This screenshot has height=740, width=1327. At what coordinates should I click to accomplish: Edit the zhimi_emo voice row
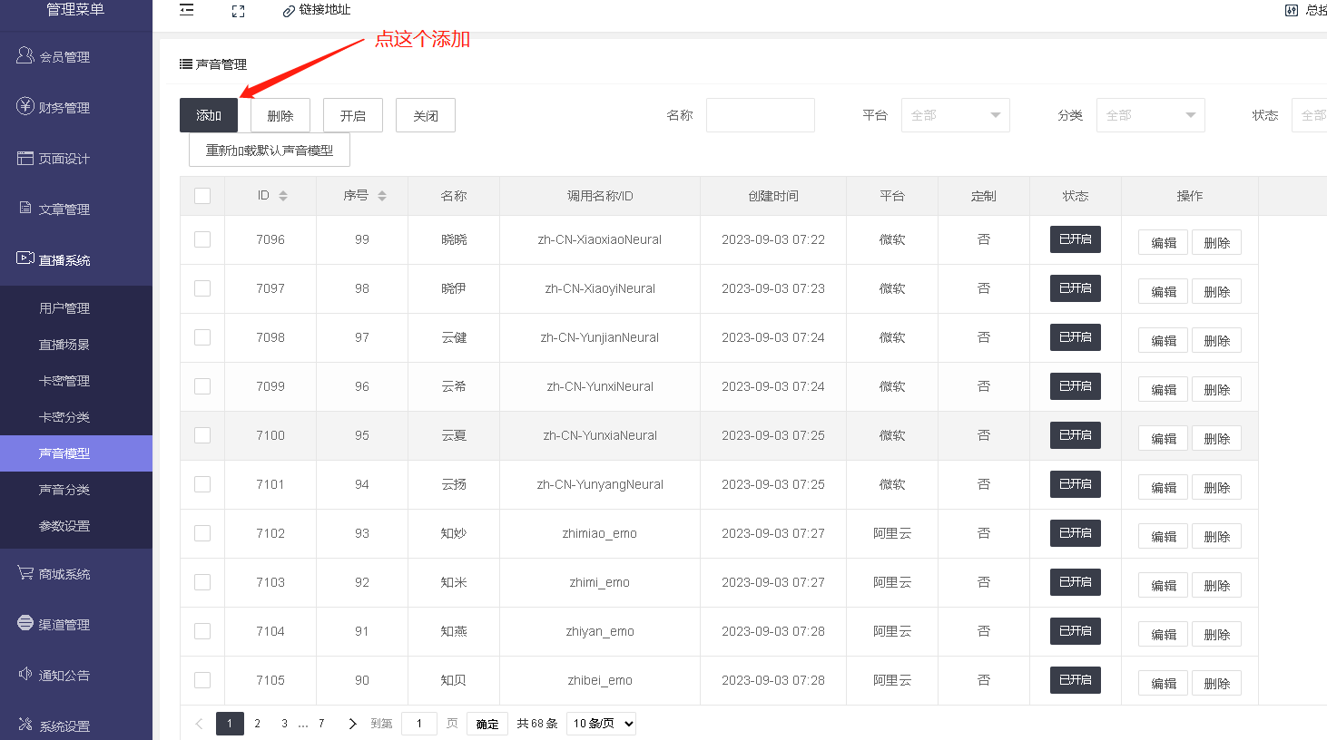tap(1163, 585)
